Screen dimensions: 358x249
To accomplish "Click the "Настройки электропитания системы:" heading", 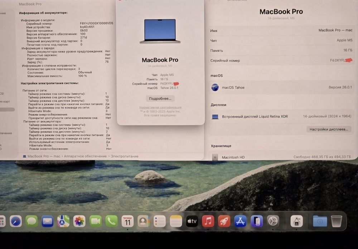I will click(50, 83).
